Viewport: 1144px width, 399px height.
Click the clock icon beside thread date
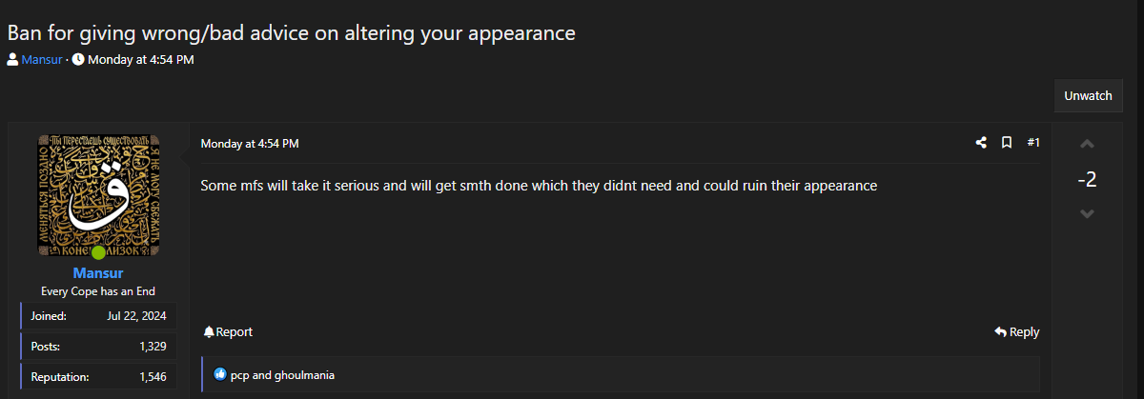click(78, 59)
